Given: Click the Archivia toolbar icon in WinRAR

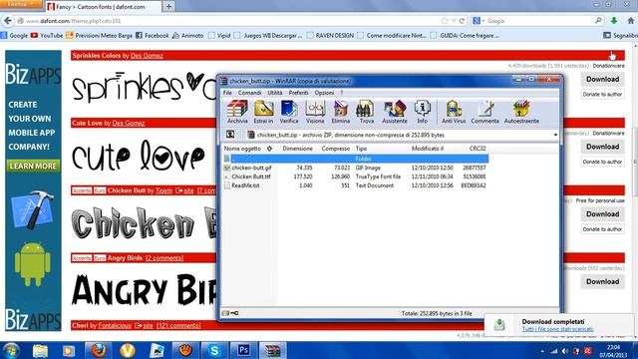Looking at the screenshot, I should pos(237,112).
